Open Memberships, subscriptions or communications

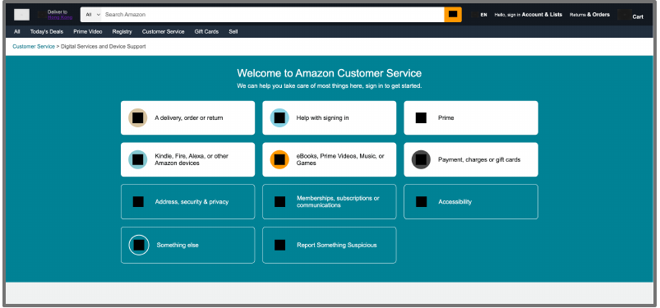(329, 201)
